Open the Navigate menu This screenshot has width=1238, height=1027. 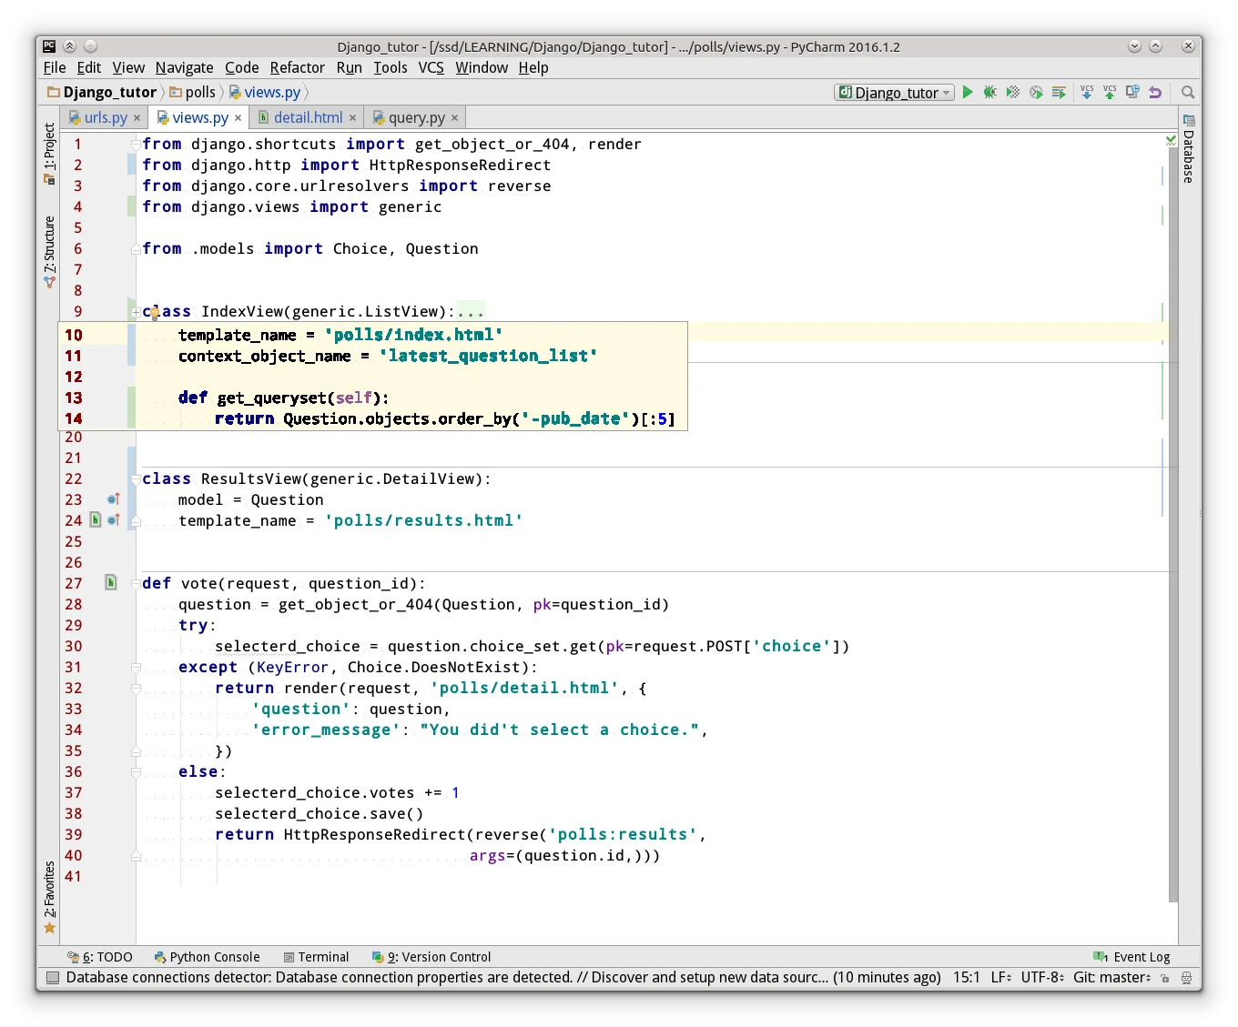tap(185, 67)
